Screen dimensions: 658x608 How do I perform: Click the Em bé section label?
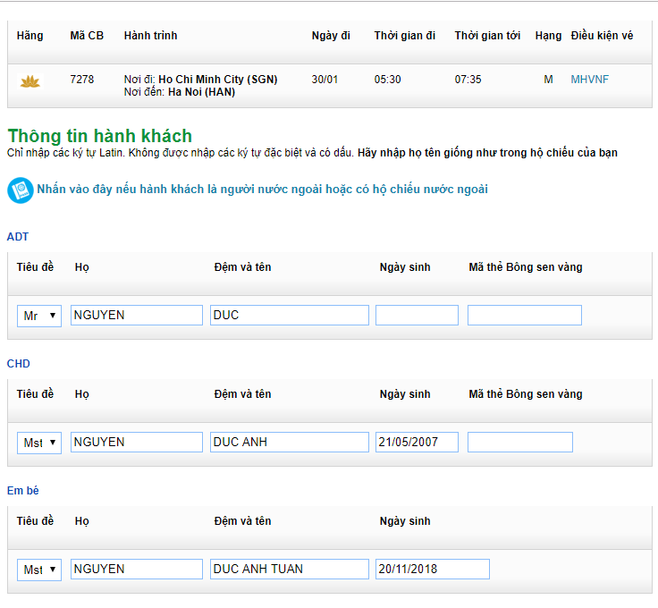point(22,491)
